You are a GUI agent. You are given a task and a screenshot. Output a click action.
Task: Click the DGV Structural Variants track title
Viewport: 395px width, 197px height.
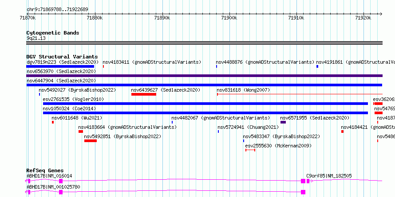click(x=62, y=57)
